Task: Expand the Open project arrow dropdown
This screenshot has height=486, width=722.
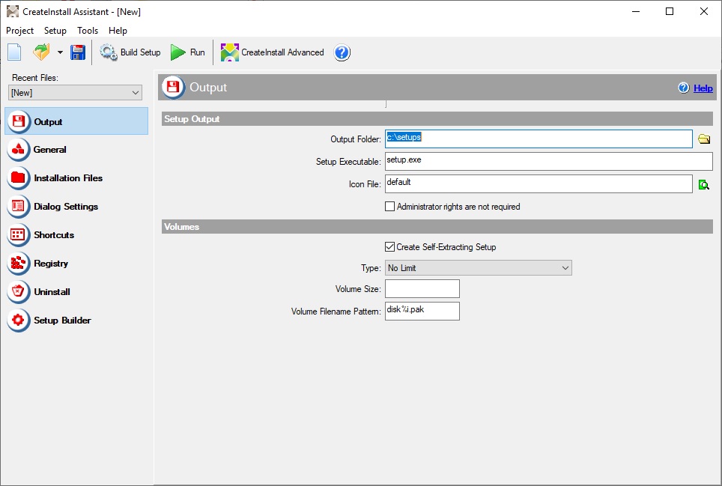Action: (x=60, y=52)
